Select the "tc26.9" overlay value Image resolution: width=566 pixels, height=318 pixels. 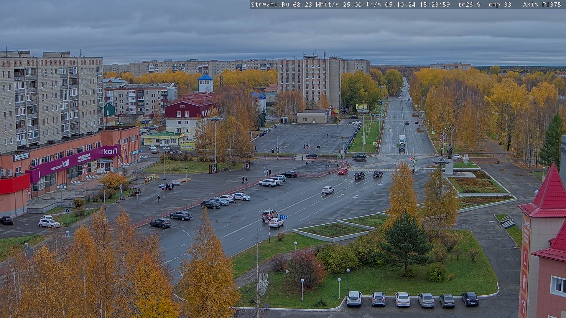[469, 4]
